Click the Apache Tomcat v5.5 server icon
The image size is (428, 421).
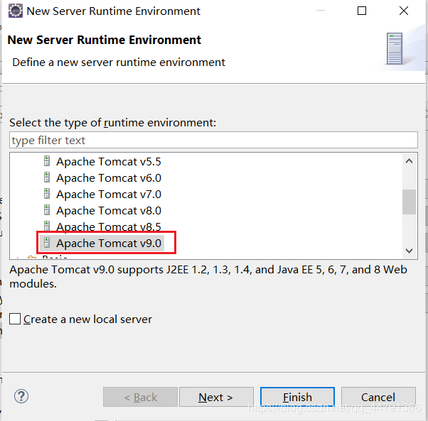47,161
